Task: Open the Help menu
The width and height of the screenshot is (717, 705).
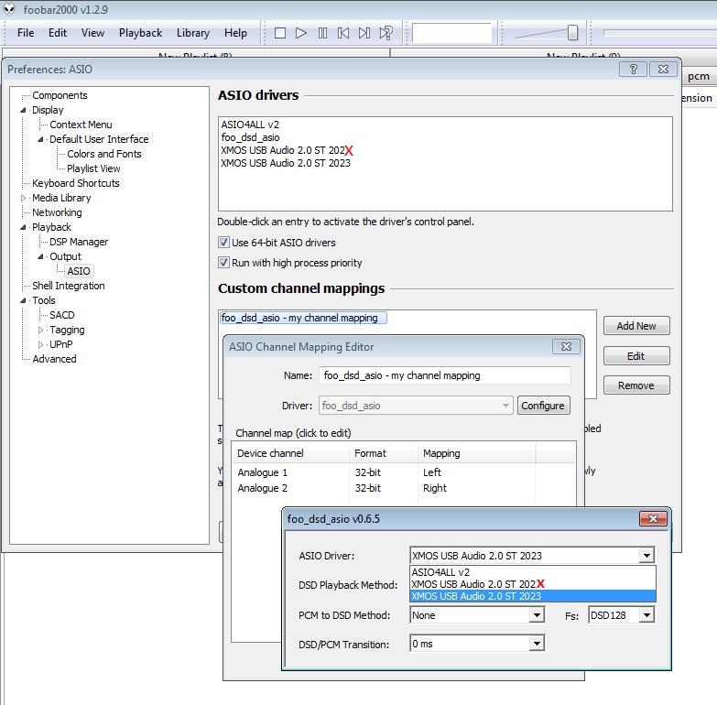Action: tap(235, 33)
